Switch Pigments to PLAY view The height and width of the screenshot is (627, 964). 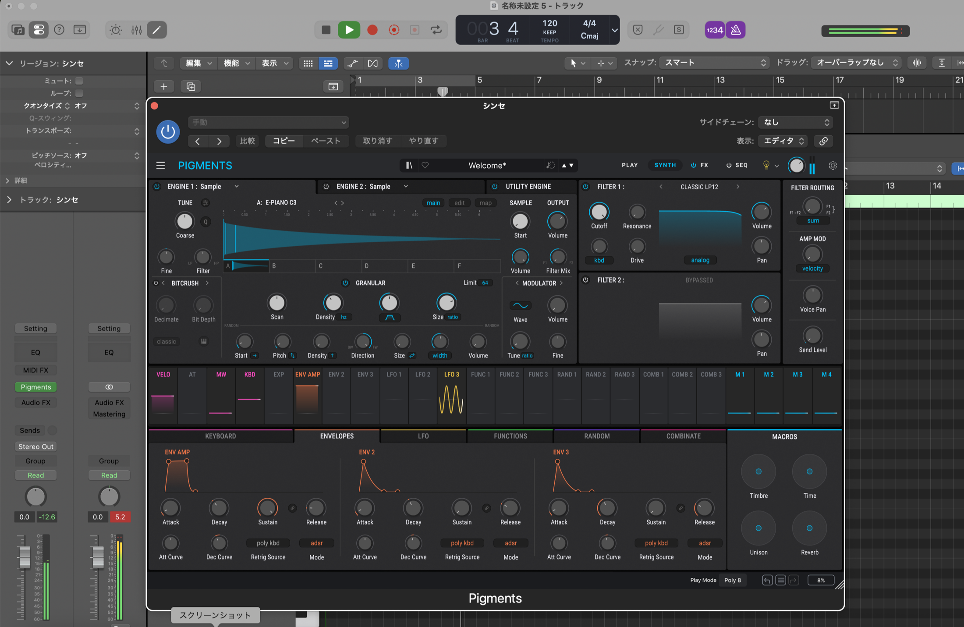[630, 165]
